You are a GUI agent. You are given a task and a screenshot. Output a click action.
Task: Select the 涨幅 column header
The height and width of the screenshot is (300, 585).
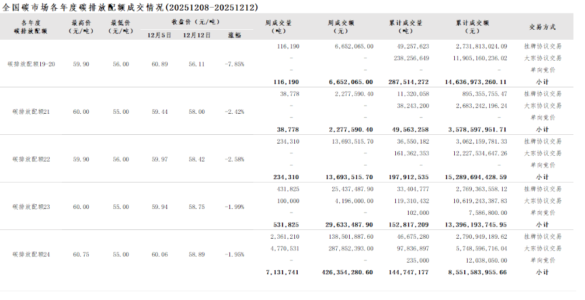pyautogui.click(x=234, y=35)
